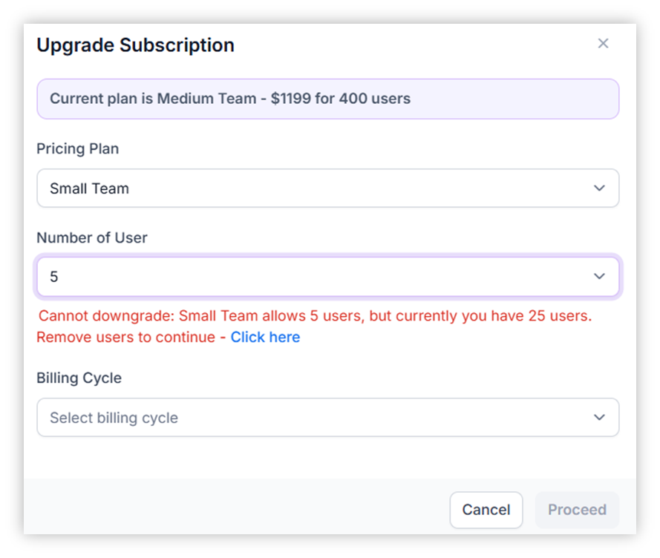This screenshot has height=558, width=660.
Task: Click the Pricing Plan field label
Action: (x=77, y=148)
